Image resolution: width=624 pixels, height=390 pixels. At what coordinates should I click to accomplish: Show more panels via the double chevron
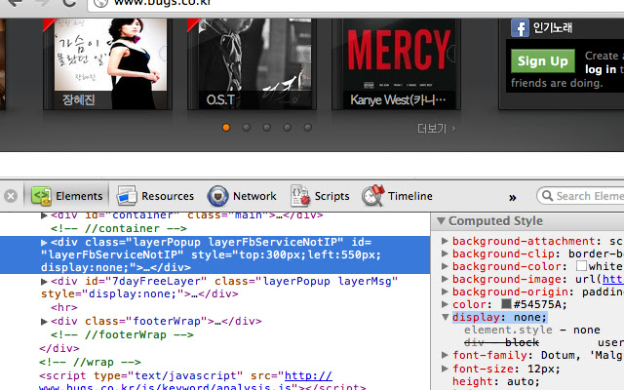coord(512,197)
